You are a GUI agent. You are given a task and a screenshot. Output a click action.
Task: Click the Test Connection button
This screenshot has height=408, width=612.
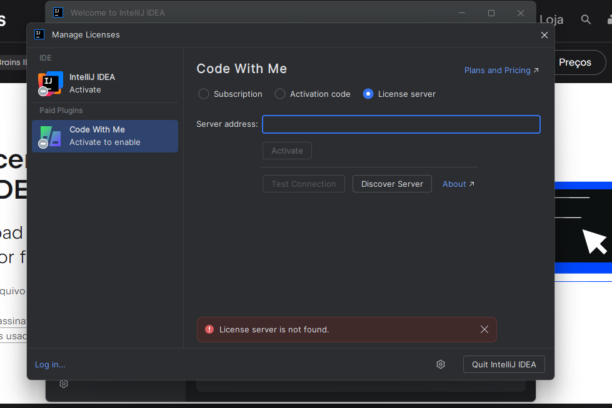pos(304,184)
